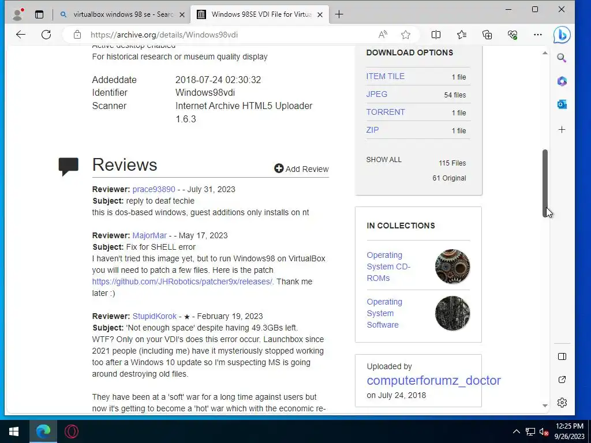Click the muted volume tray icon

pos(544,431)
